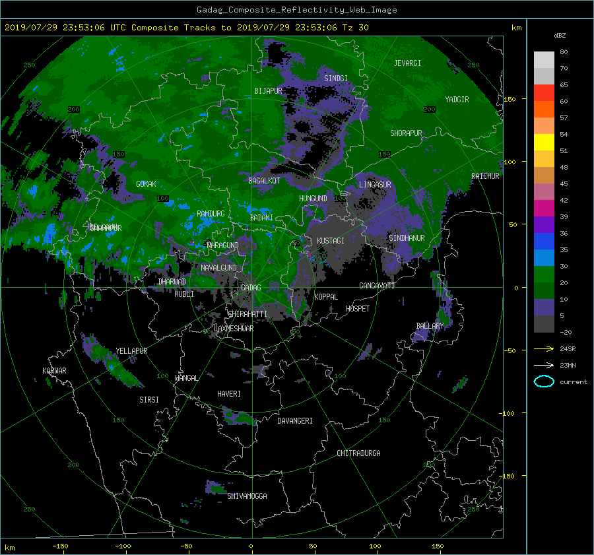Select the 54 dBZ yellow color swatch
The height and width of the screenshot is (555, 594).
544,142
